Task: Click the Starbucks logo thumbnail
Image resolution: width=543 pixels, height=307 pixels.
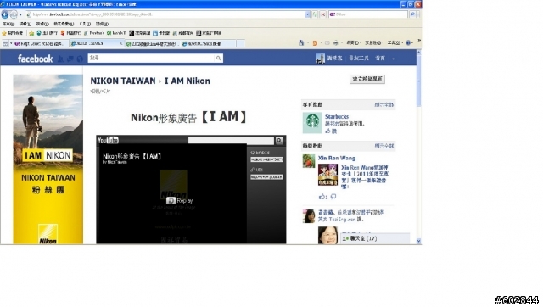Action: point(312,122)
